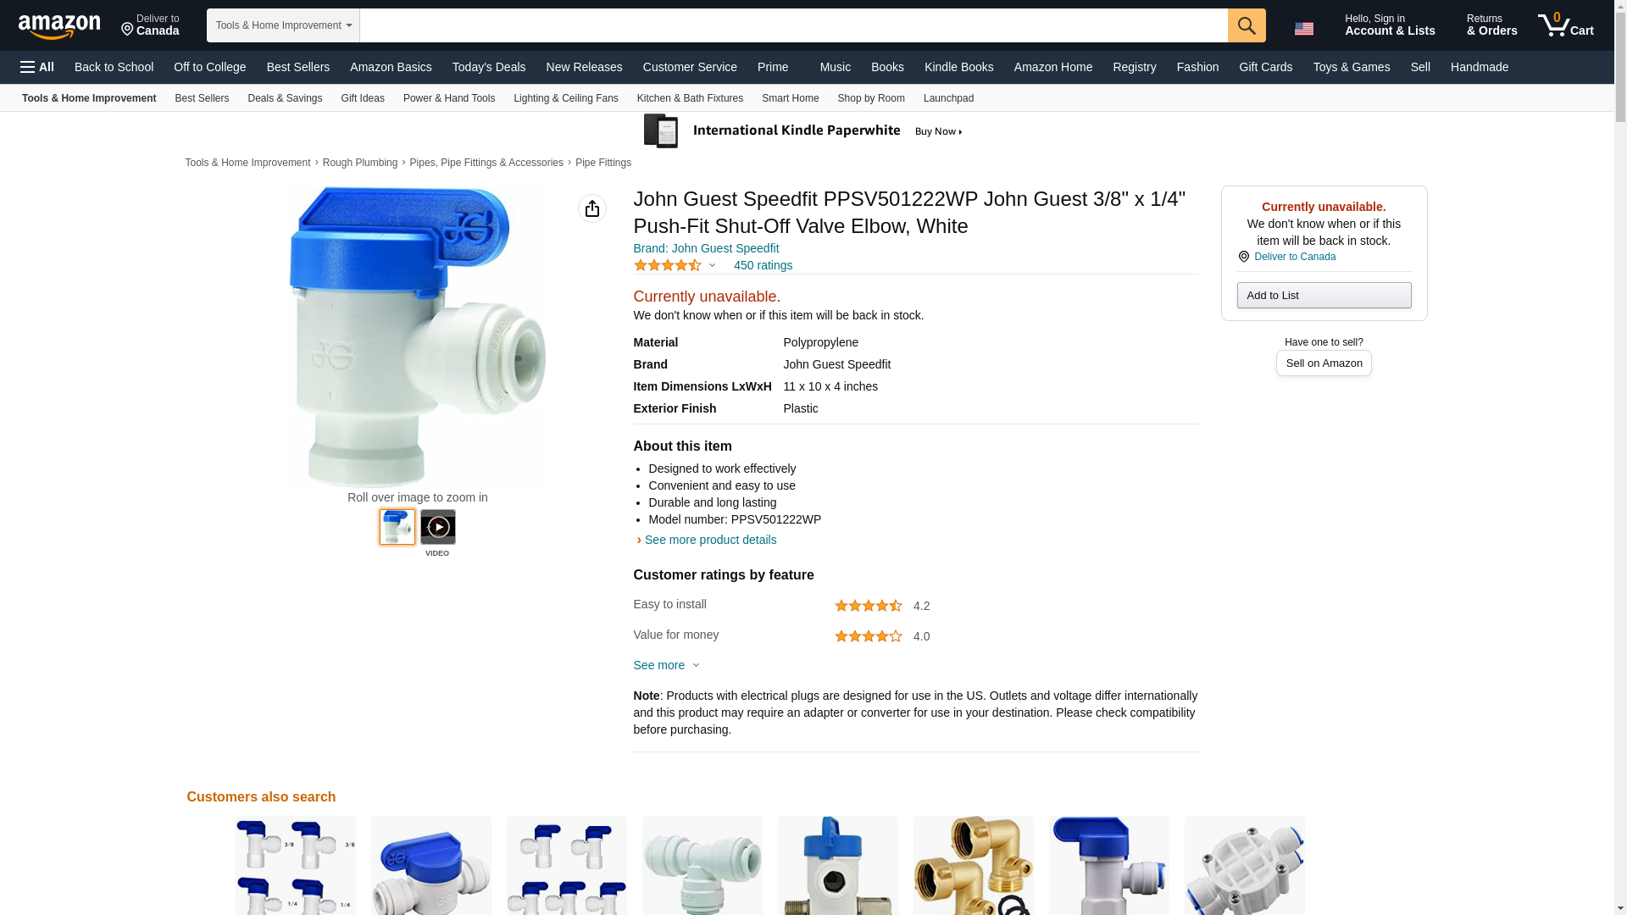Image resolution: width=1627 pixels, height=915 pixels.
Task: Click the Deliver to Canada location icon
Action: point(1244,257)
